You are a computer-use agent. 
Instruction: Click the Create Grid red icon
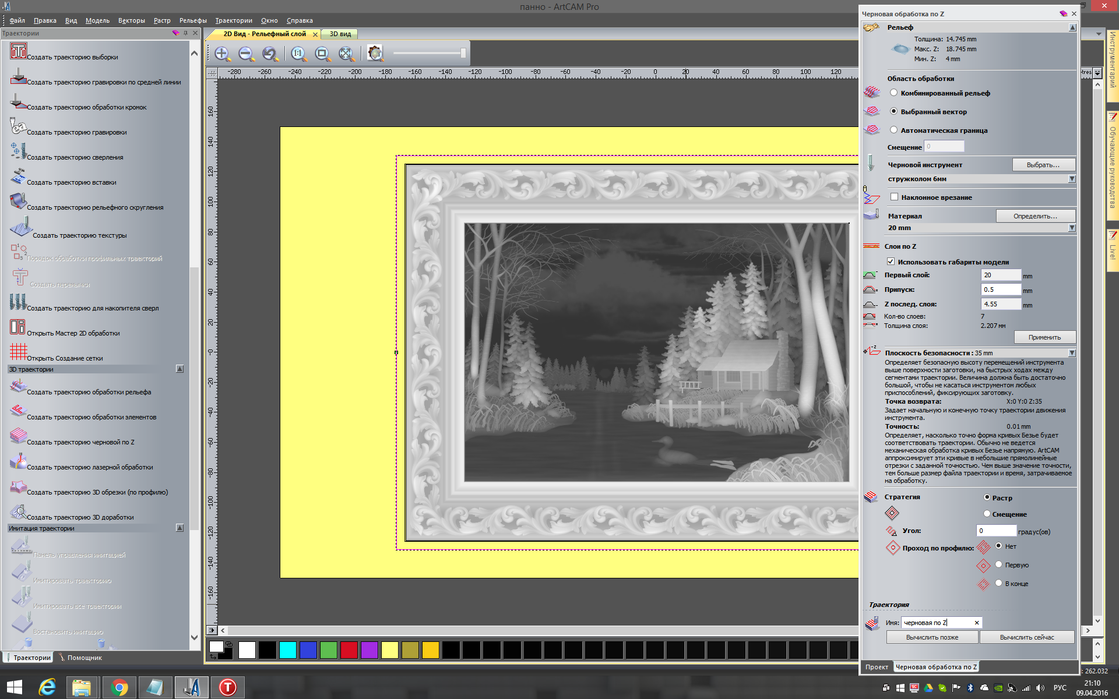[x=18, y=351]
